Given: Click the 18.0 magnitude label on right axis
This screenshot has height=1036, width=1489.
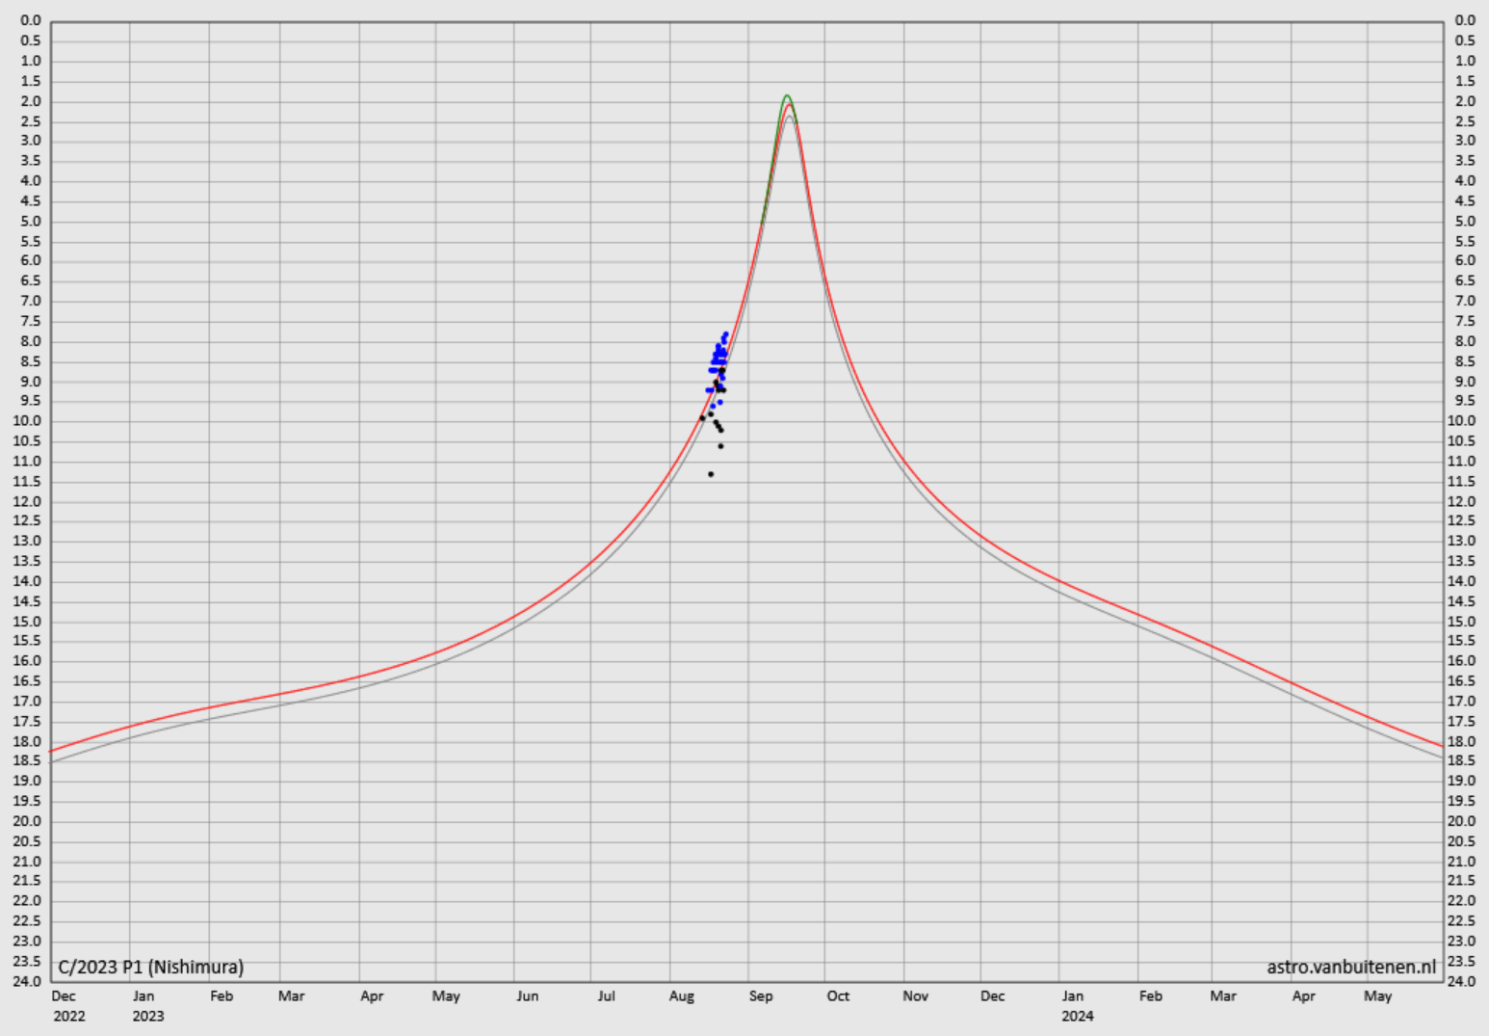Looking at the screenshot, I should [1464, 741].
